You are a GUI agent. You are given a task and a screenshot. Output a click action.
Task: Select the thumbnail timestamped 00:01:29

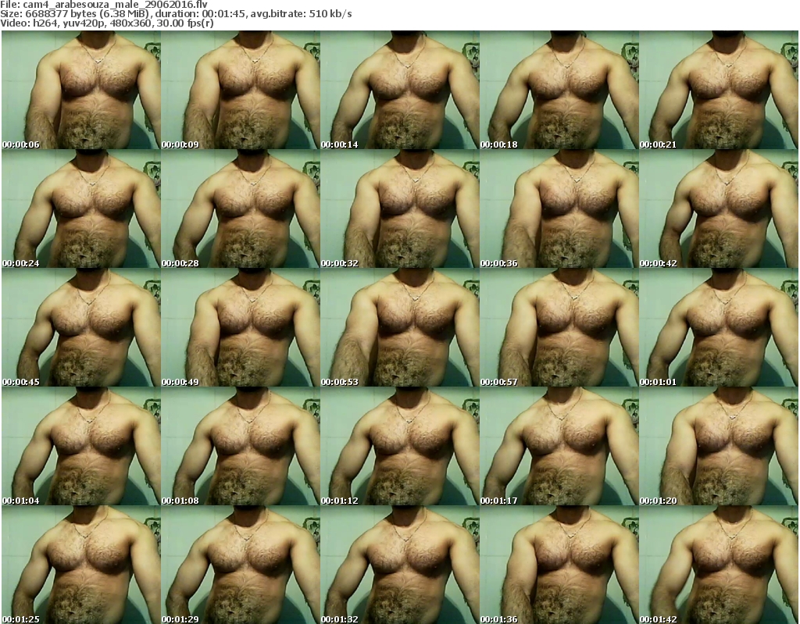241,565
